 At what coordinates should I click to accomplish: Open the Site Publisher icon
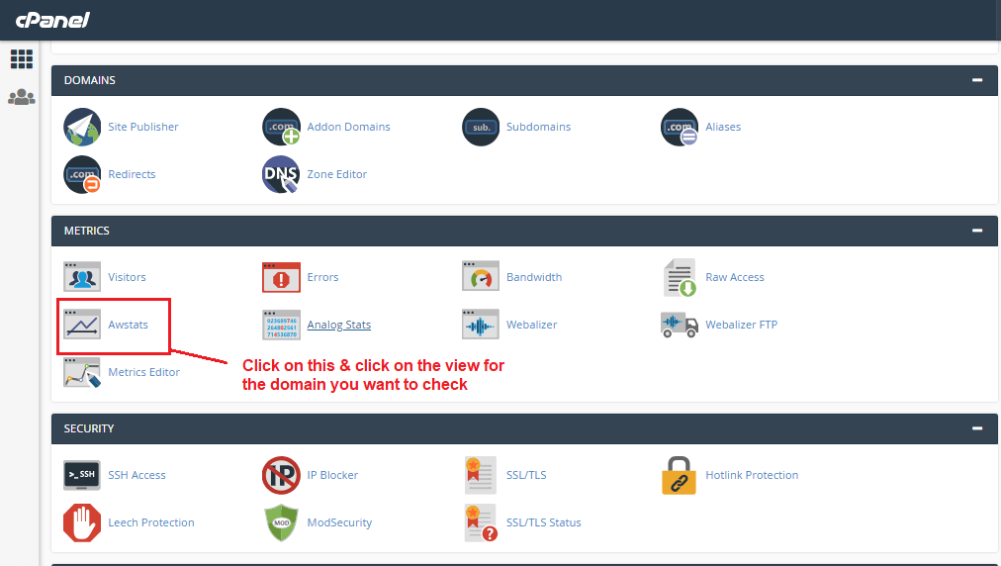click(x=82, y=127)
